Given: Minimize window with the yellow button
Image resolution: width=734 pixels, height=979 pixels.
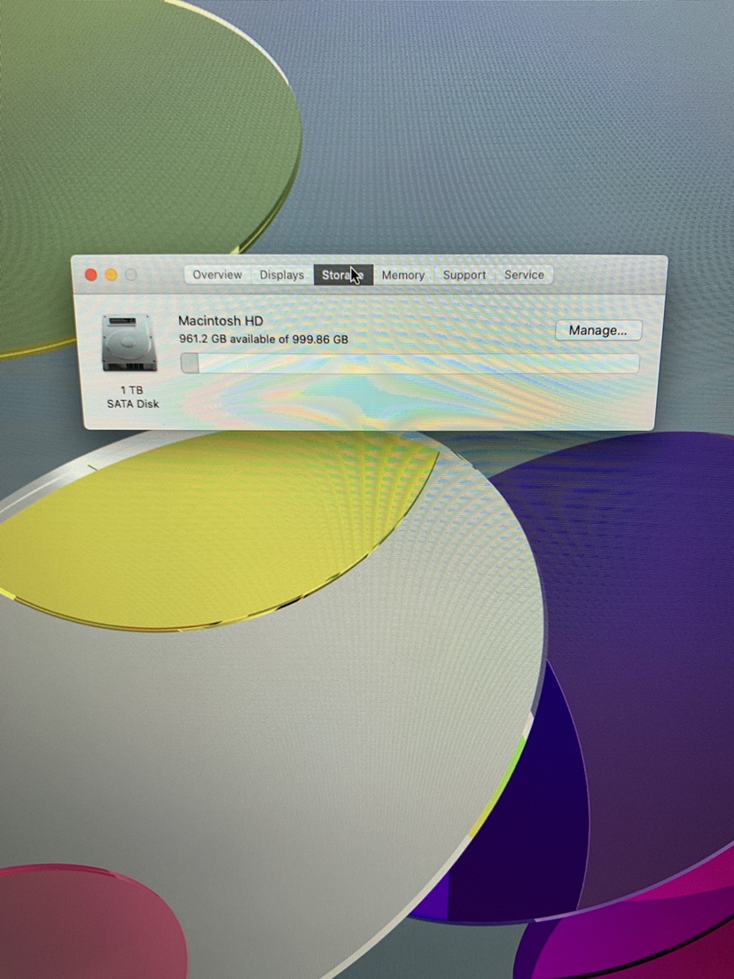Looking at the screenshot, I should 111,275.
